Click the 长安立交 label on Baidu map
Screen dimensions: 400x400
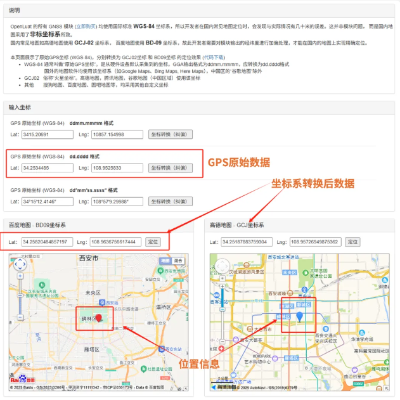(96, 368)
